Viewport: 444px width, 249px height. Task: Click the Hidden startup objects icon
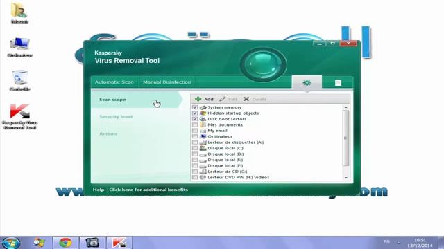[203, 113]
